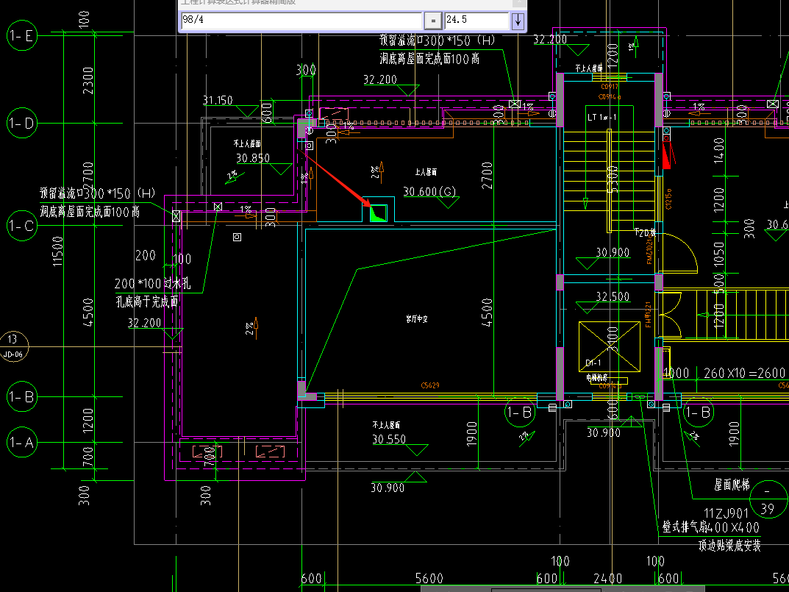Click the 5600 dimension at the bottom
Image resolution: width=789 pixels, height=592 pixels.
(x=429, y=579)
